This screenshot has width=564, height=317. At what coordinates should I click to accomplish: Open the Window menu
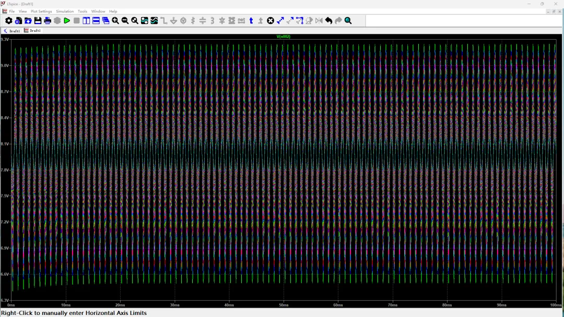click(x=98, y=11)
